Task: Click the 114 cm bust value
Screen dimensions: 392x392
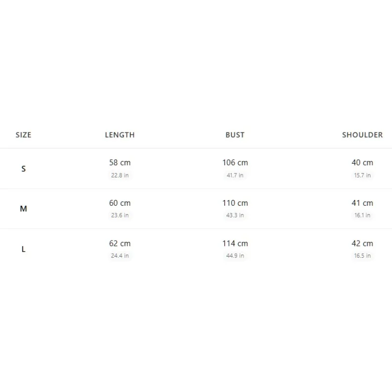Action: click(235, 244)
